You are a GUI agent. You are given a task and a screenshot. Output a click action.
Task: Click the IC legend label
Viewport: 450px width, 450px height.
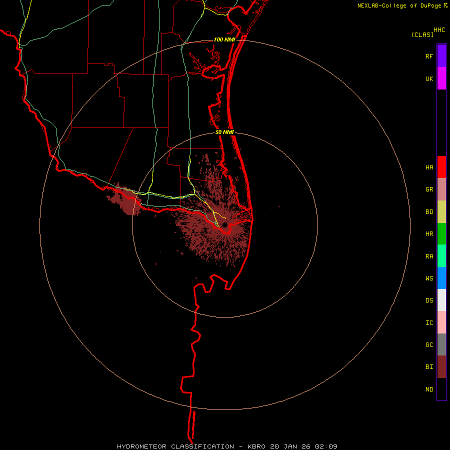tap(429, 322)
